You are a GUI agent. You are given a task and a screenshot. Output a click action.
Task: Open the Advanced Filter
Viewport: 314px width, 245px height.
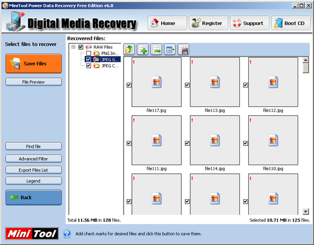pos(33,158)
